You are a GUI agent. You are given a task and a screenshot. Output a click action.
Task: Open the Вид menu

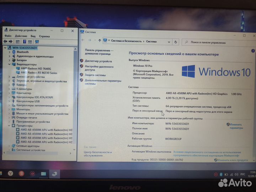[33, 36]
